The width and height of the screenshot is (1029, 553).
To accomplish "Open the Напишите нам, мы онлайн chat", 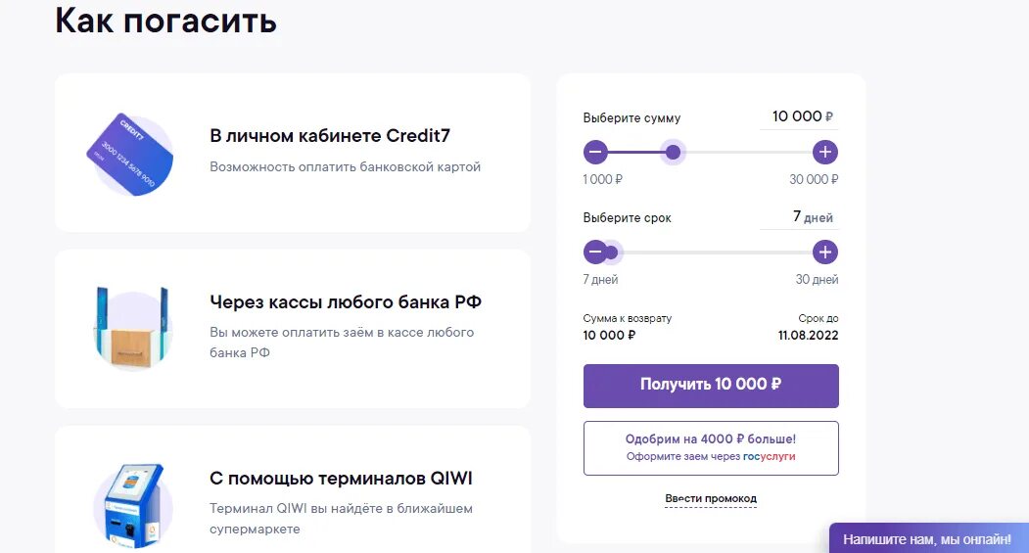I will [x=927, y=538].
